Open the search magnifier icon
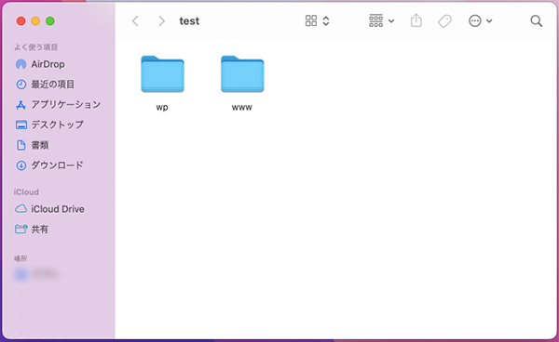559x342 pixels. tap(537, 21)
